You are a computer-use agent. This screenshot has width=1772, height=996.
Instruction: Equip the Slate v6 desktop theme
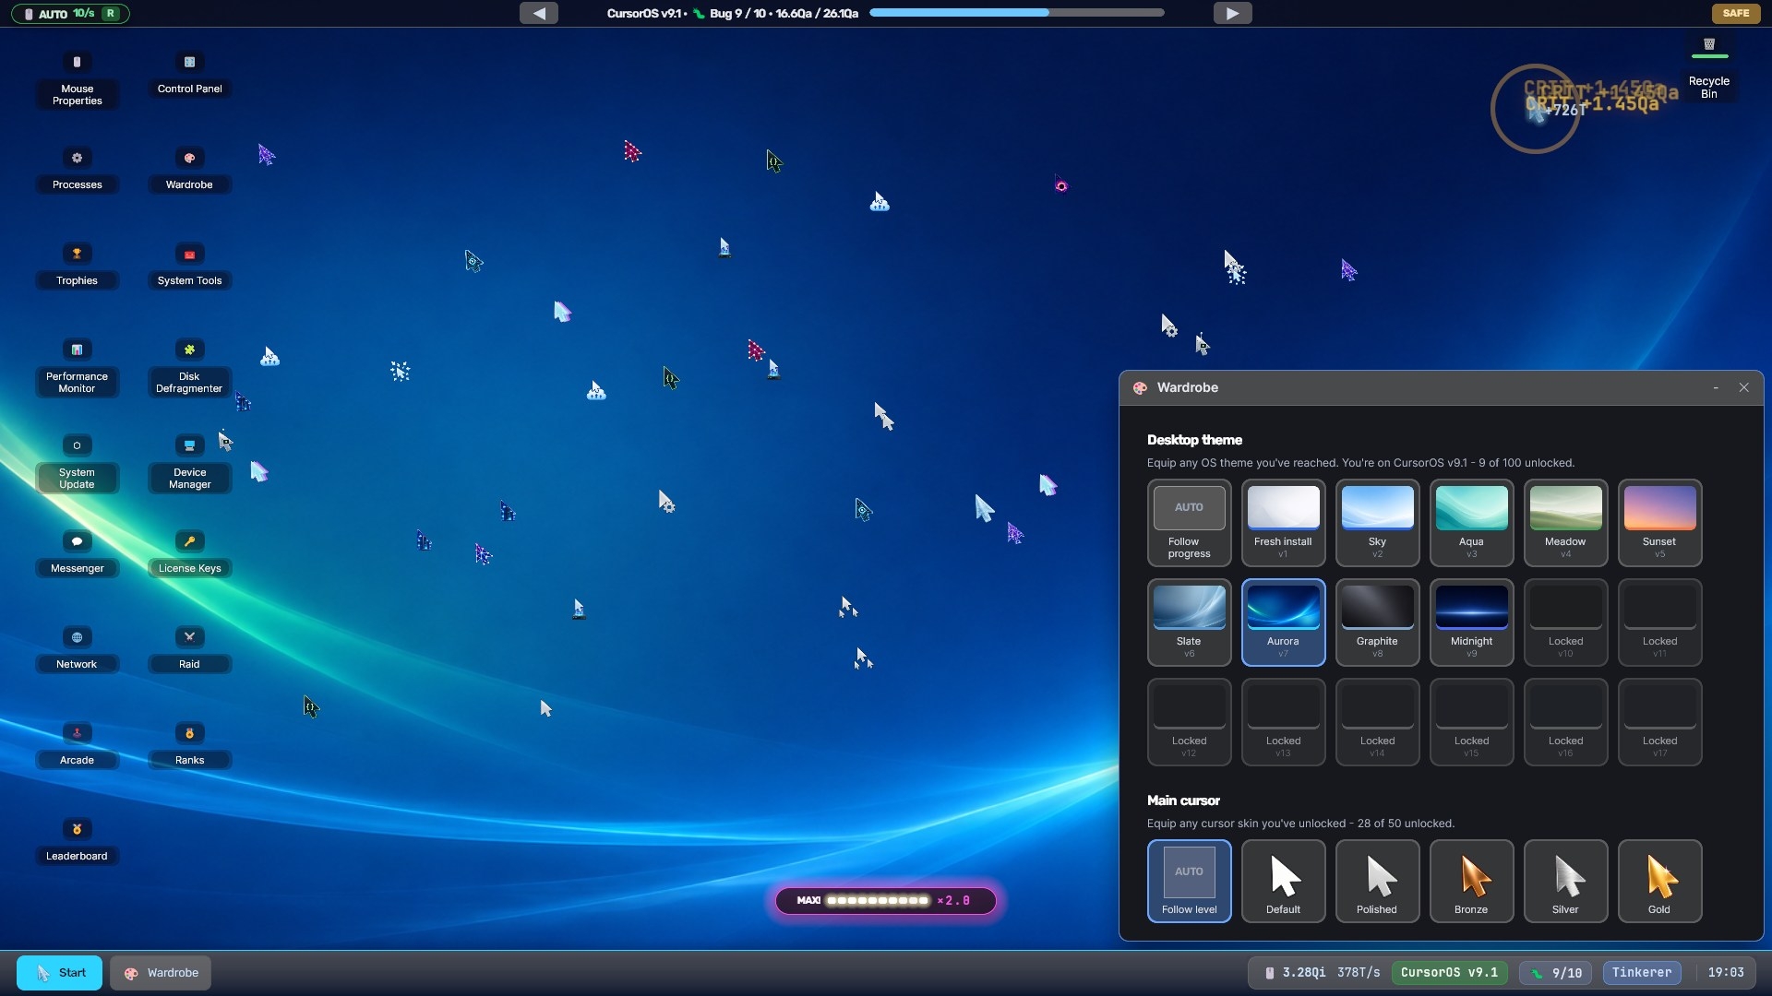point(1189,622)
